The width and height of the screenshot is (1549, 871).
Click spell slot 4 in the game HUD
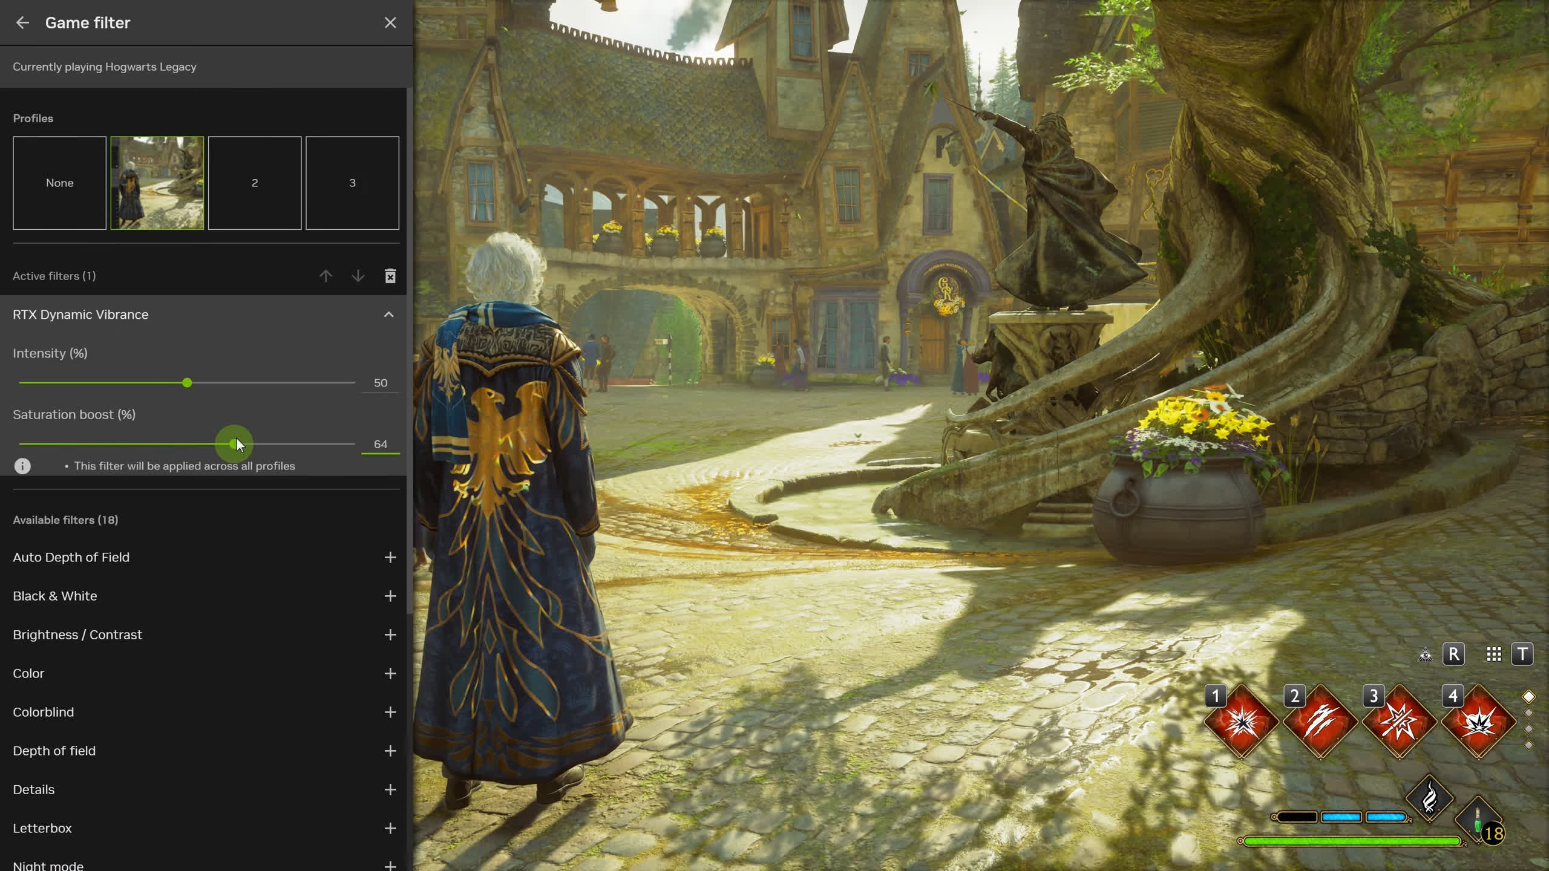[x=1479, y=722]
